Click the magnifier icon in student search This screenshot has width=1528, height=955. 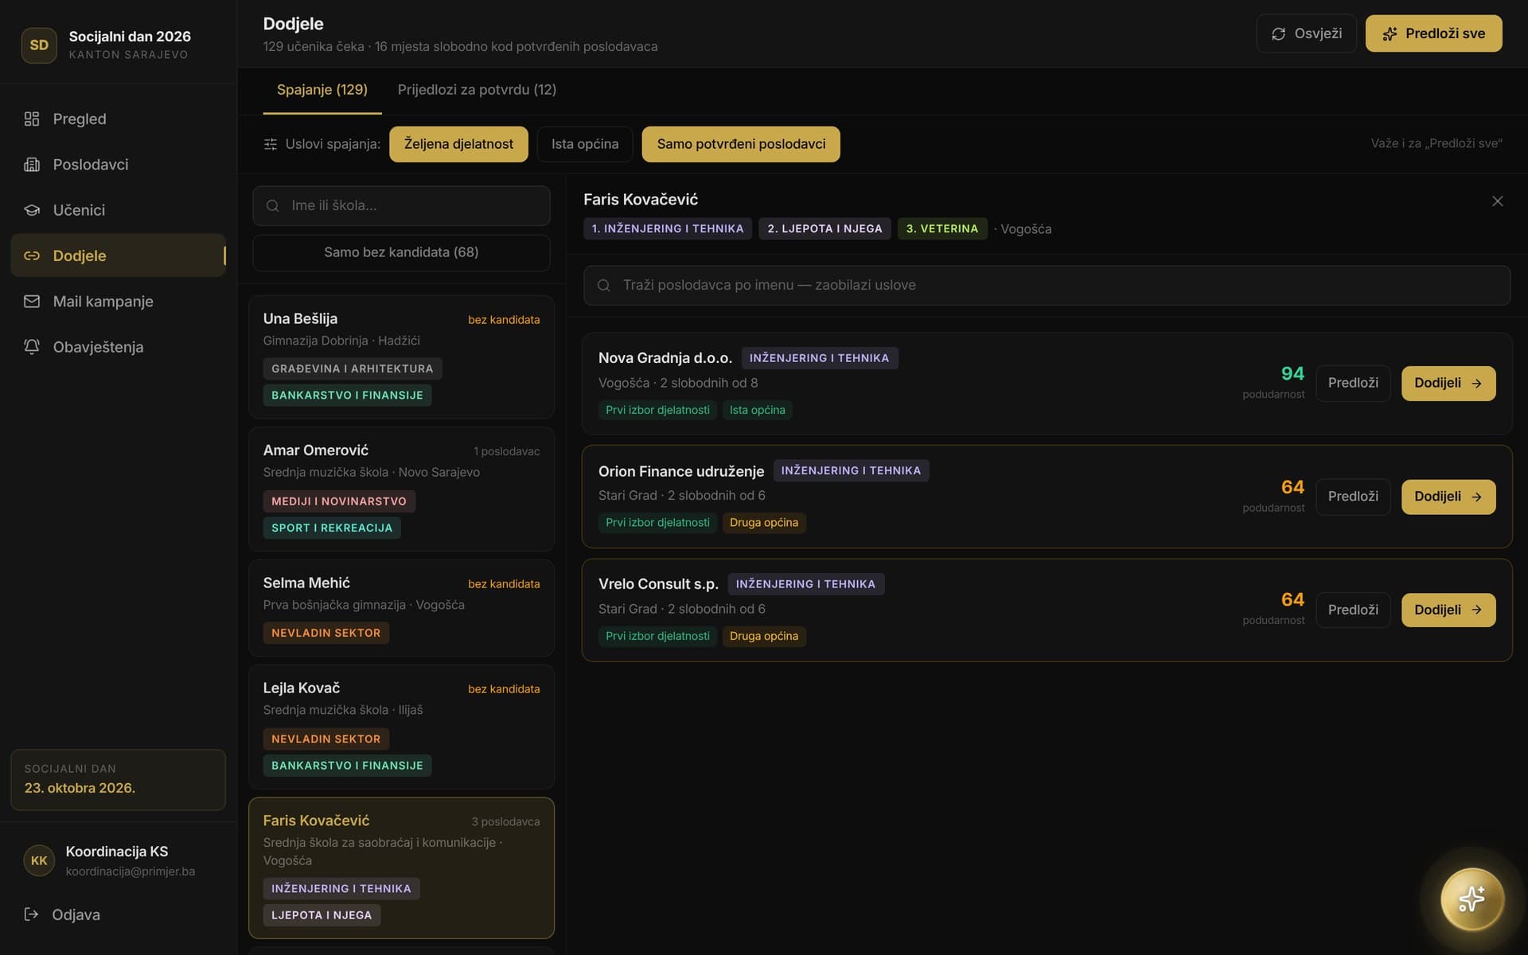pyautogui.click(x=273, y=205)
